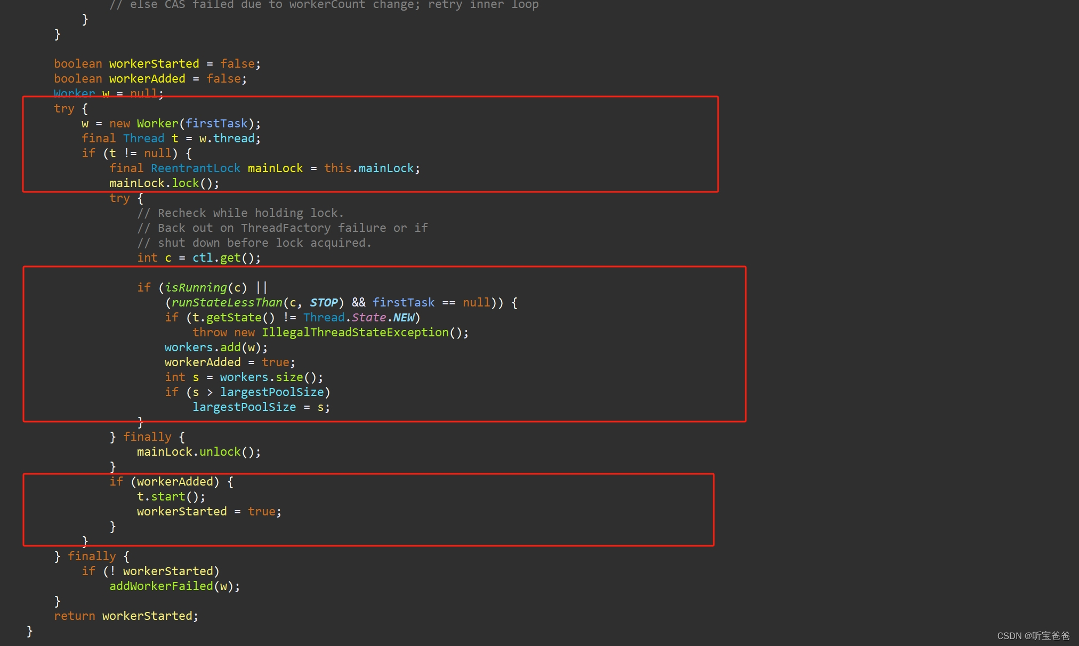Click the 'workerStarted = true;' statement
This screenshot has width=1079, height=646.
tap(209, 512)
